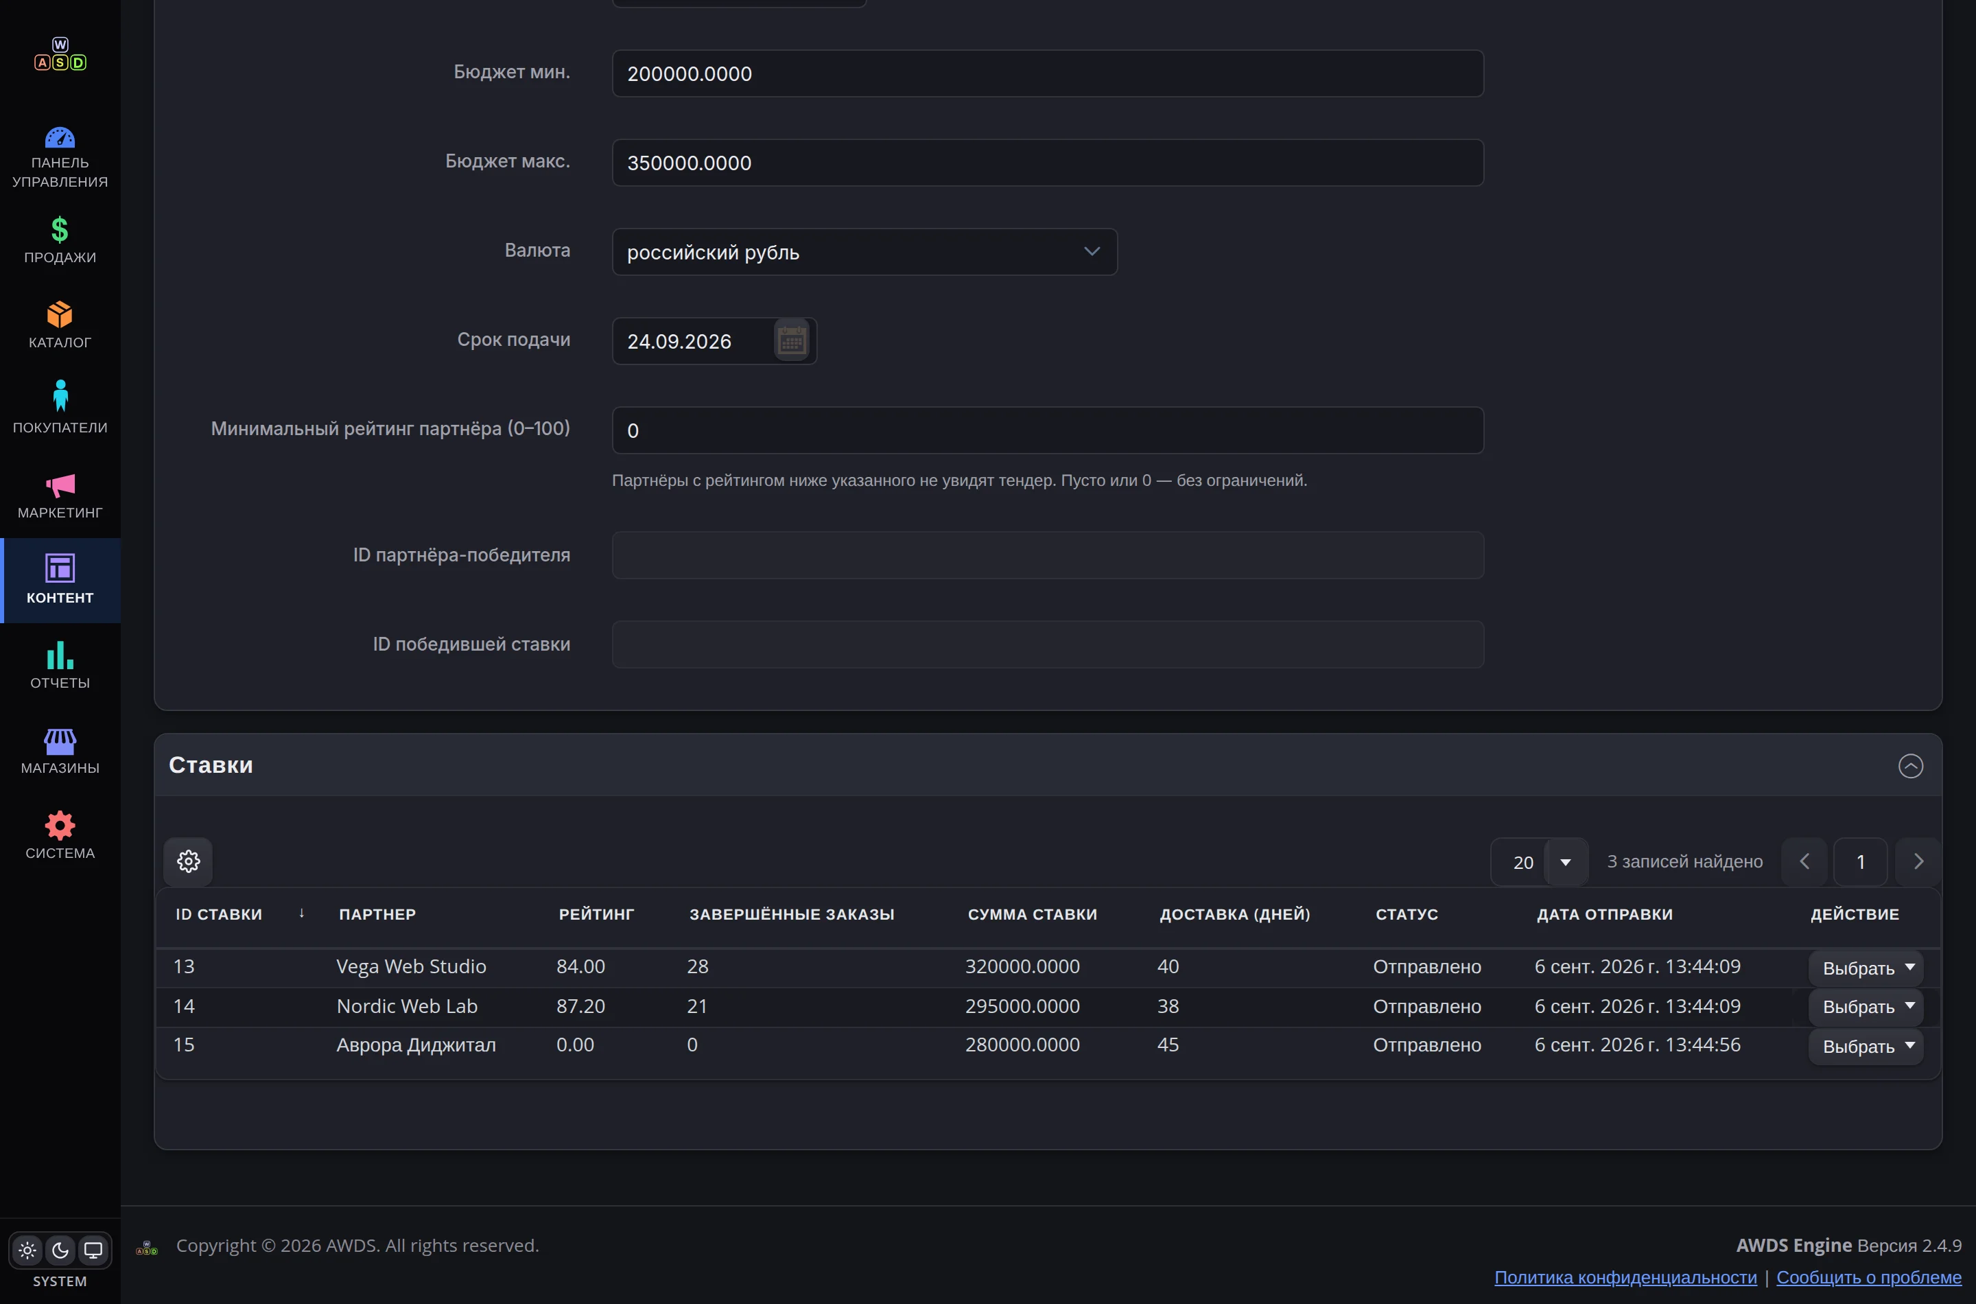Viewport: 1976px width, 1304px height.
Task: Click the ID партнёра-победителя field
Action: 1048,555
